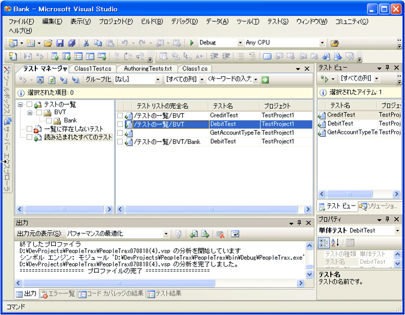The width and height of the screenshot is (405, 315).
Task: Open the [すべての列] dropdown in Test Manager
Action: tap(202, 80)
